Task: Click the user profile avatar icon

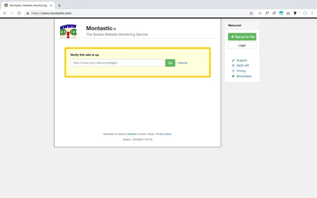Action: point(305,13)
